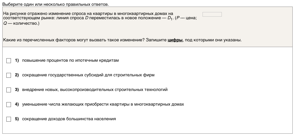The image size is (295, 136).
Task: Click the bold number label "5)"
Action: (17, 119)
